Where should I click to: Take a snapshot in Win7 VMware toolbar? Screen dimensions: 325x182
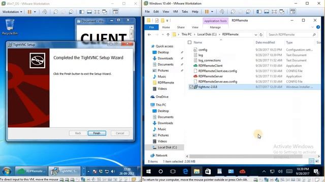point(55,12)
